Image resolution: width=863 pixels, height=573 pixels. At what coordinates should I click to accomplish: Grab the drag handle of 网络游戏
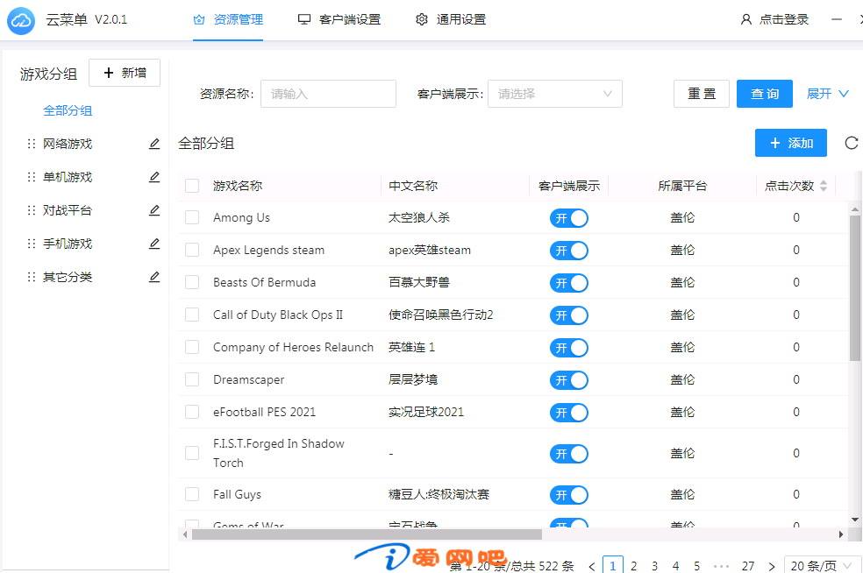point(32,144)
